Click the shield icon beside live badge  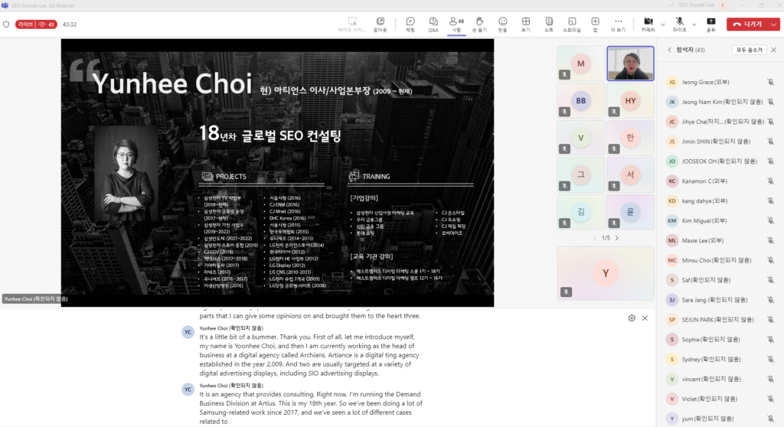point(6,24)
